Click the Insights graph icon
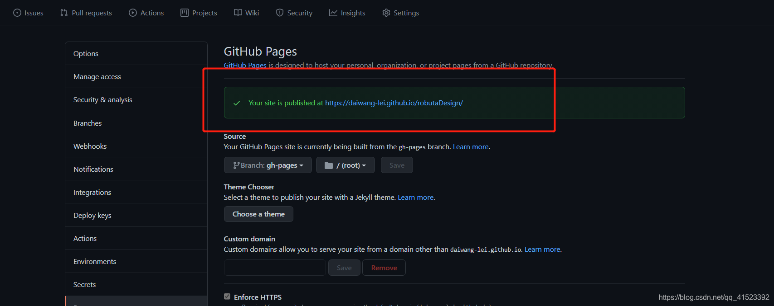The height and width of the screenshot is (306, 774). point(333,13)
